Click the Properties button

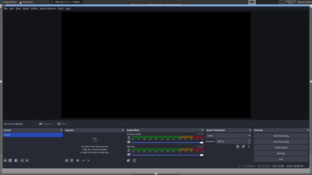click(46, 124)
